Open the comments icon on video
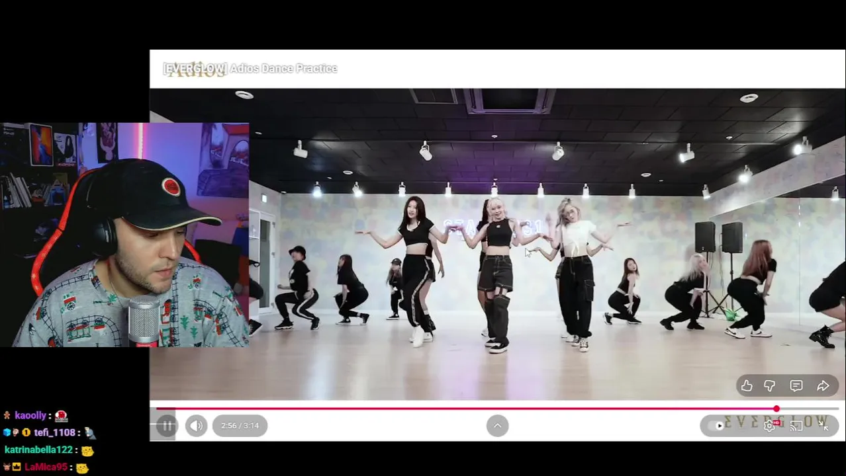 click(x=796, y=385)
